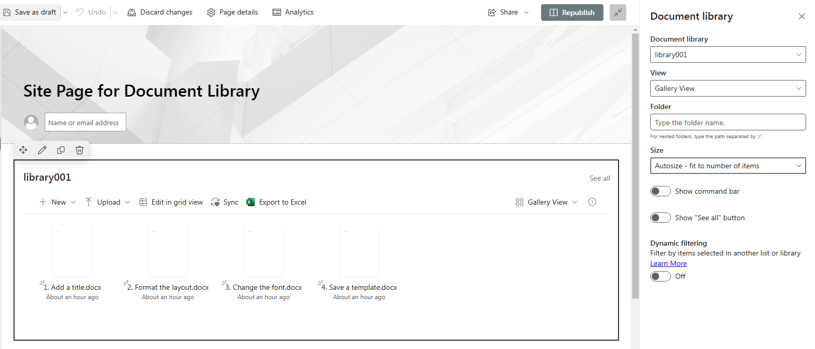This screenshot has width=815, height=349.
Task: Open the Size dropdown showing Autosize
Action: [x=728, y=166]
